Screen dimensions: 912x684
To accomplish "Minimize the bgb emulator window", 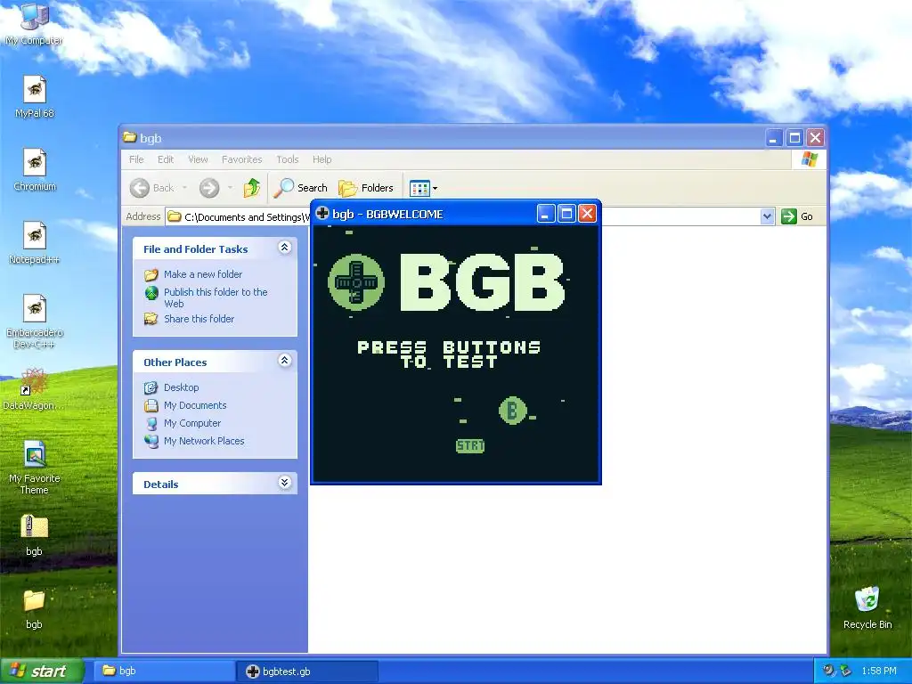I will 546,214.
